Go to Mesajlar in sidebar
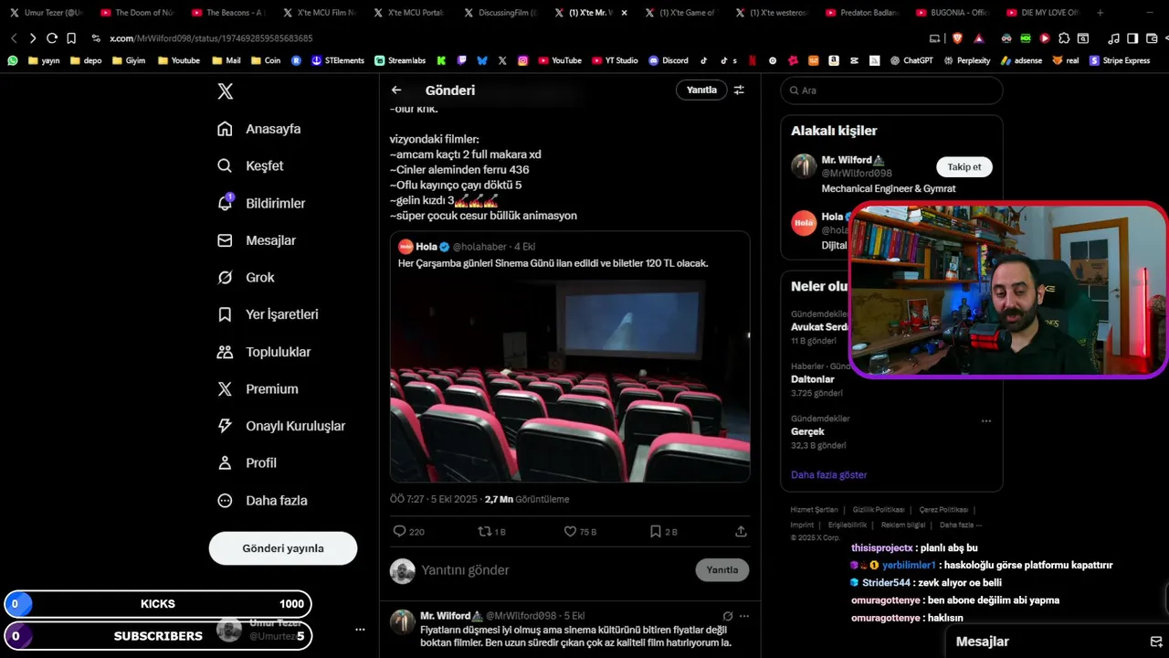This screenshot has height=658, width=1169. coord(256,240)
